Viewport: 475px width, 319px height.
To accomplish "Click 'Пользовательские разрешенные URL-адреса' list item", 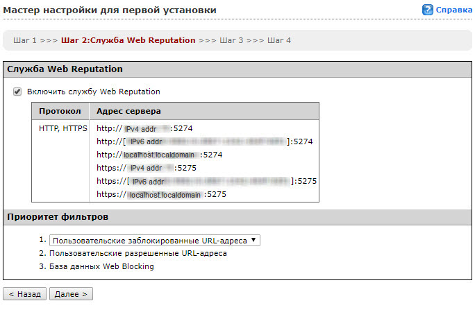I will pos(137,254).
